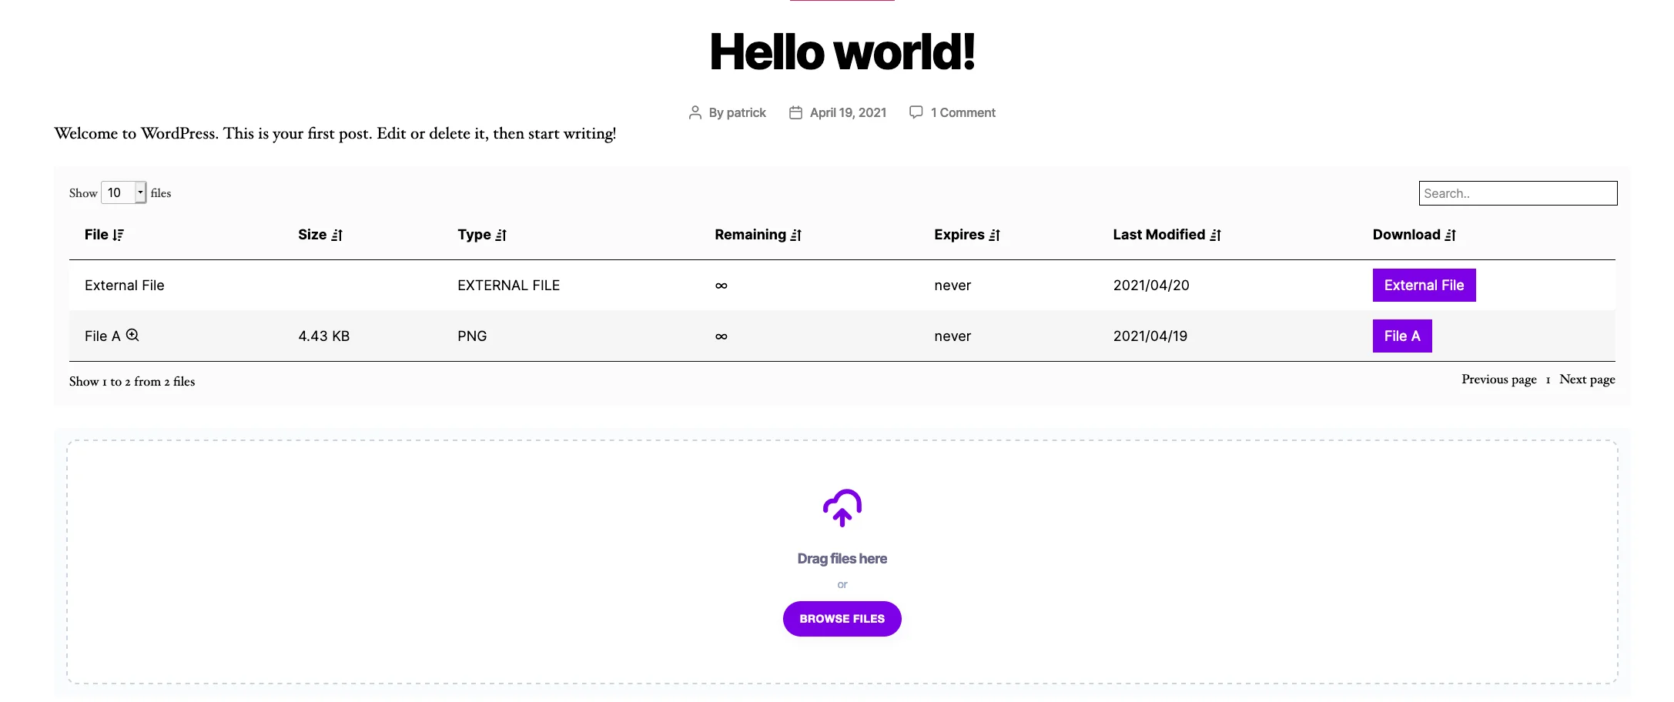Download File A with its purple button
1674x702 pixels.
1401,336
